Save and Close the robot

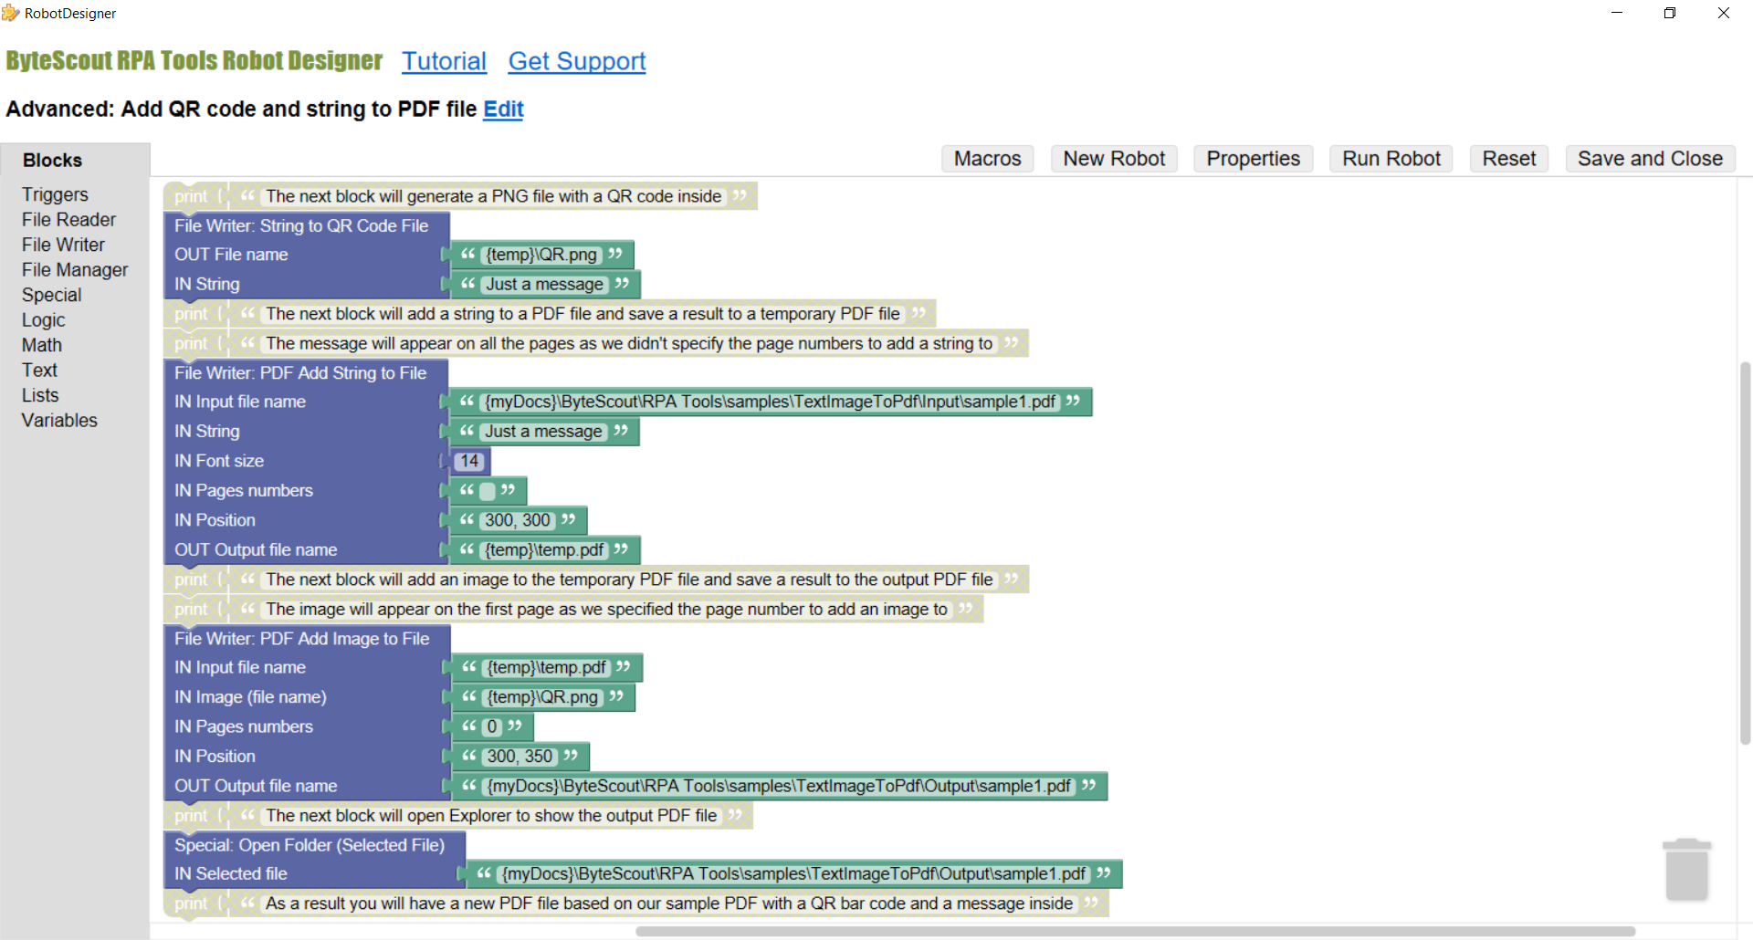point(1649,158)
